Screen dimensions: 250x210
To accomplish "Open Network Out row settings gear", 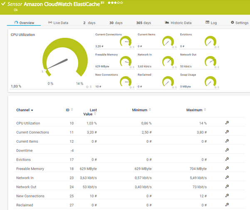I will point(227,186).
